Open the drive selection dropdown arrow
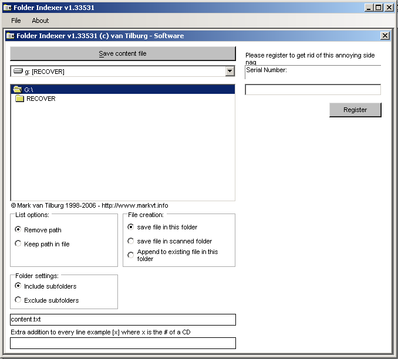The width and height of the screenshot is (398, 359). pos(230,72)
